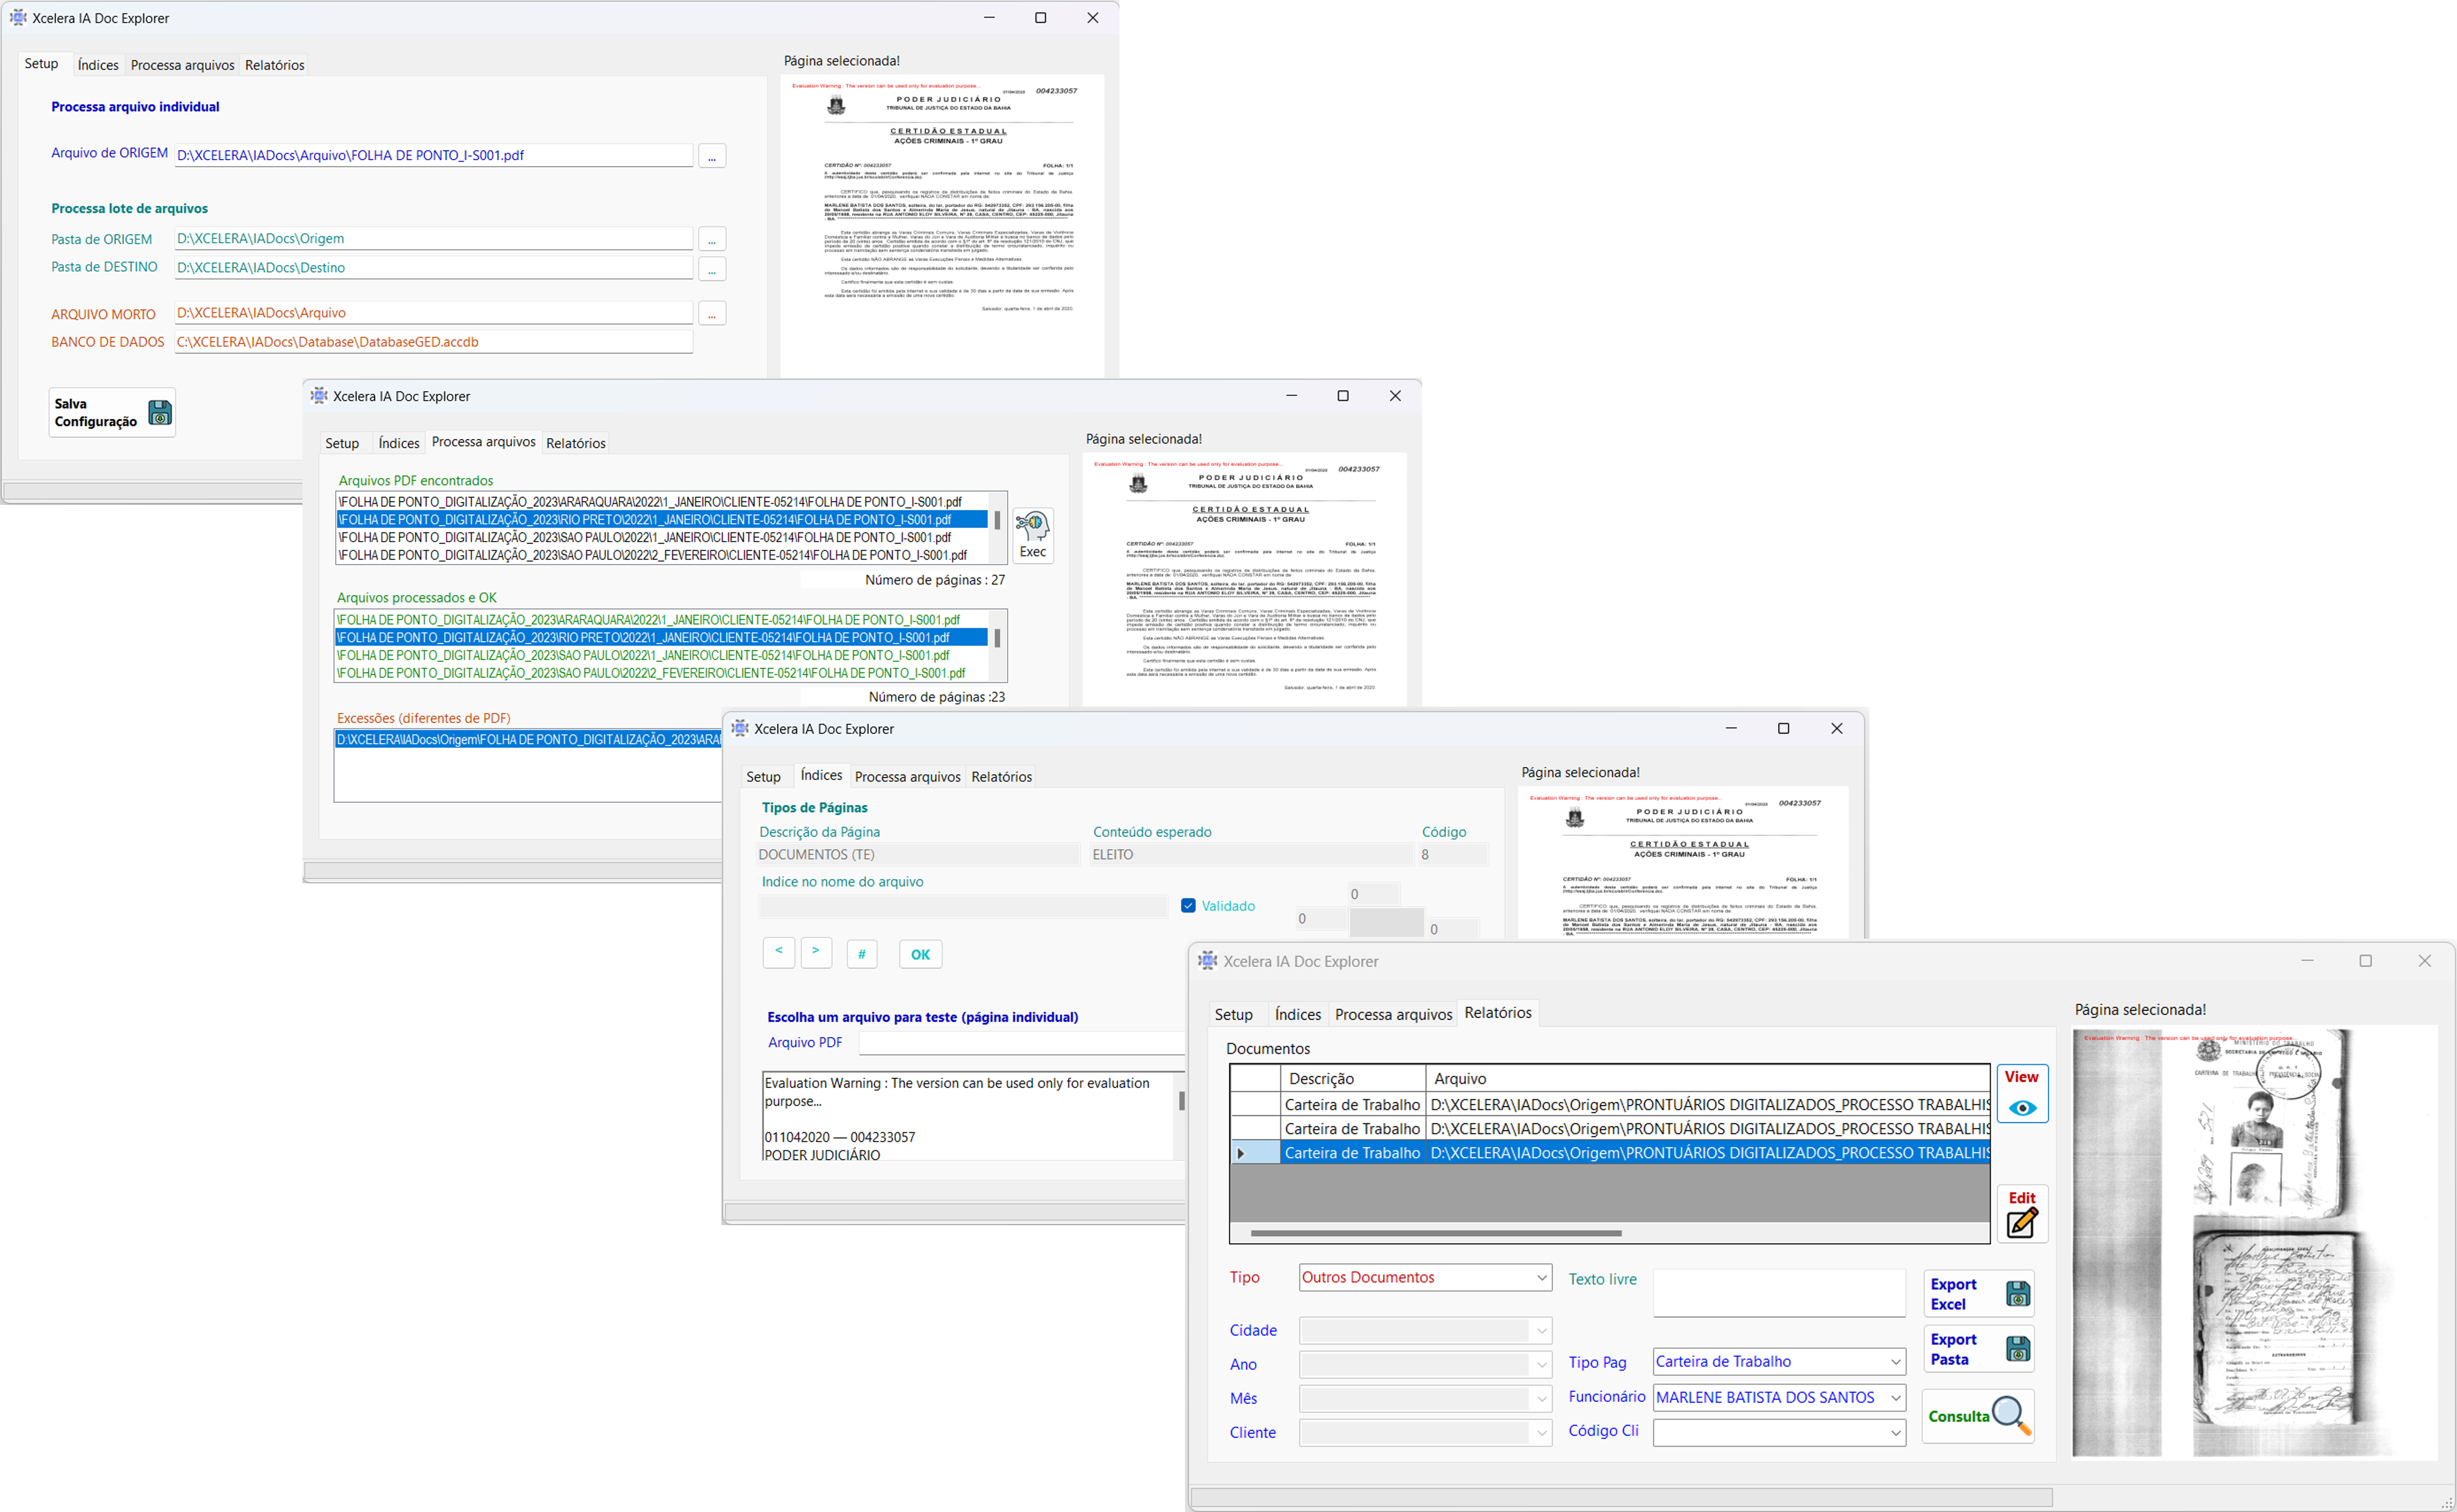Click the save icon next to Export Excel
Screen dimensions: 2457x1512
(2019, 1293)
